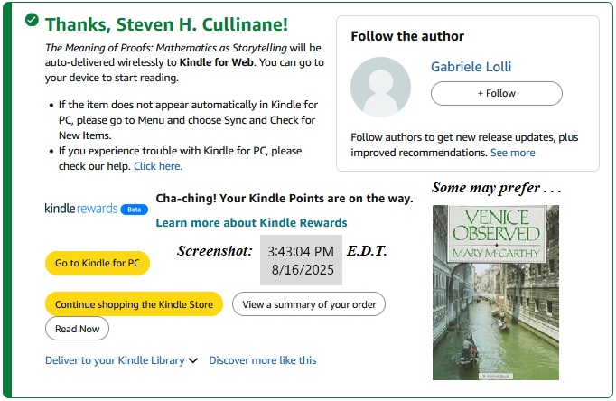Image resolution: width=616 pixels, height=401 pixels.
Task: View a summary of your order
Action: pyautogui.click(x=309, y=304)
